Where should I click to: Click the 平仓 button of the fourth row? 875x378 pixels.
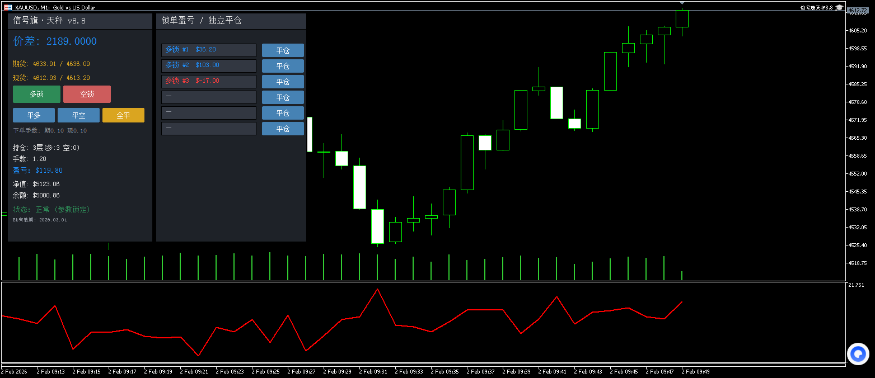283,97
